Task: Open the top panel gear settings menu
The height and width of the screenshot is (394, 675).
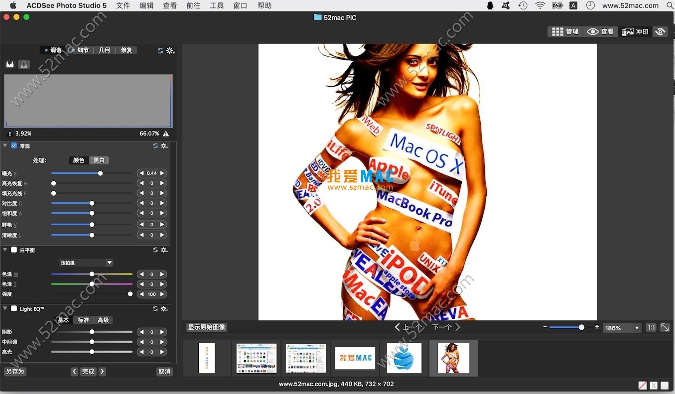Action: (170, 50)
